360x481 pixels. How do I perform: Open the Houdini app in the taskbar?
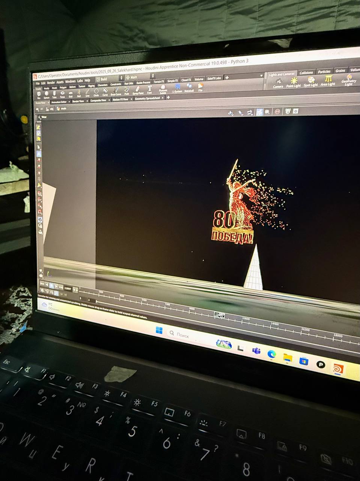point(338,369)
